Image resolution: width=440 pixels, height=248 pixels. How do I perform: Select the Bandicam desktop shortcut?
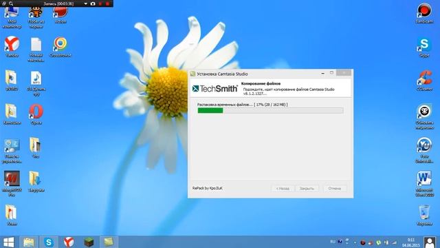click(x=424, y=12)
